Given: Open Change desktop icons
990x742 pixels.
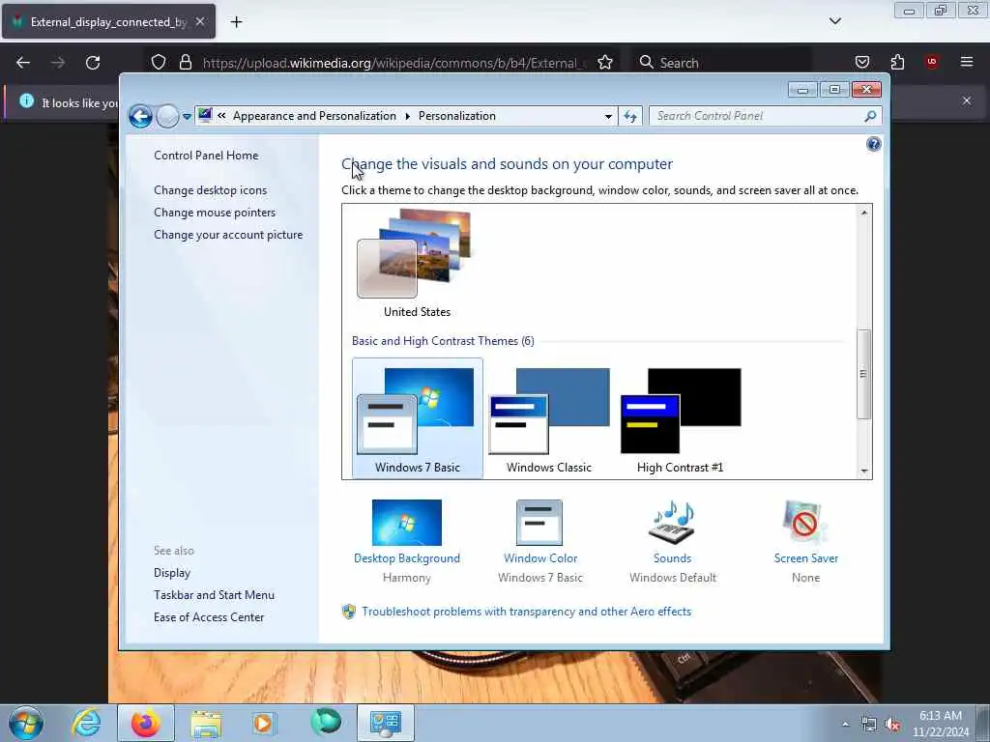Looking at the screenshot, I should click(210, 190).
